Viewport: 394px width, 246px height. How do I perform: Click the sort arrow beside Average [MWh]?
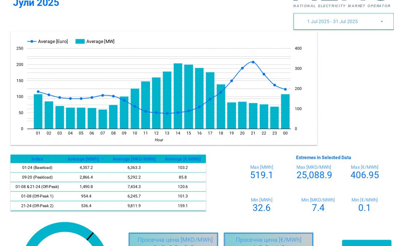point(102,159)
